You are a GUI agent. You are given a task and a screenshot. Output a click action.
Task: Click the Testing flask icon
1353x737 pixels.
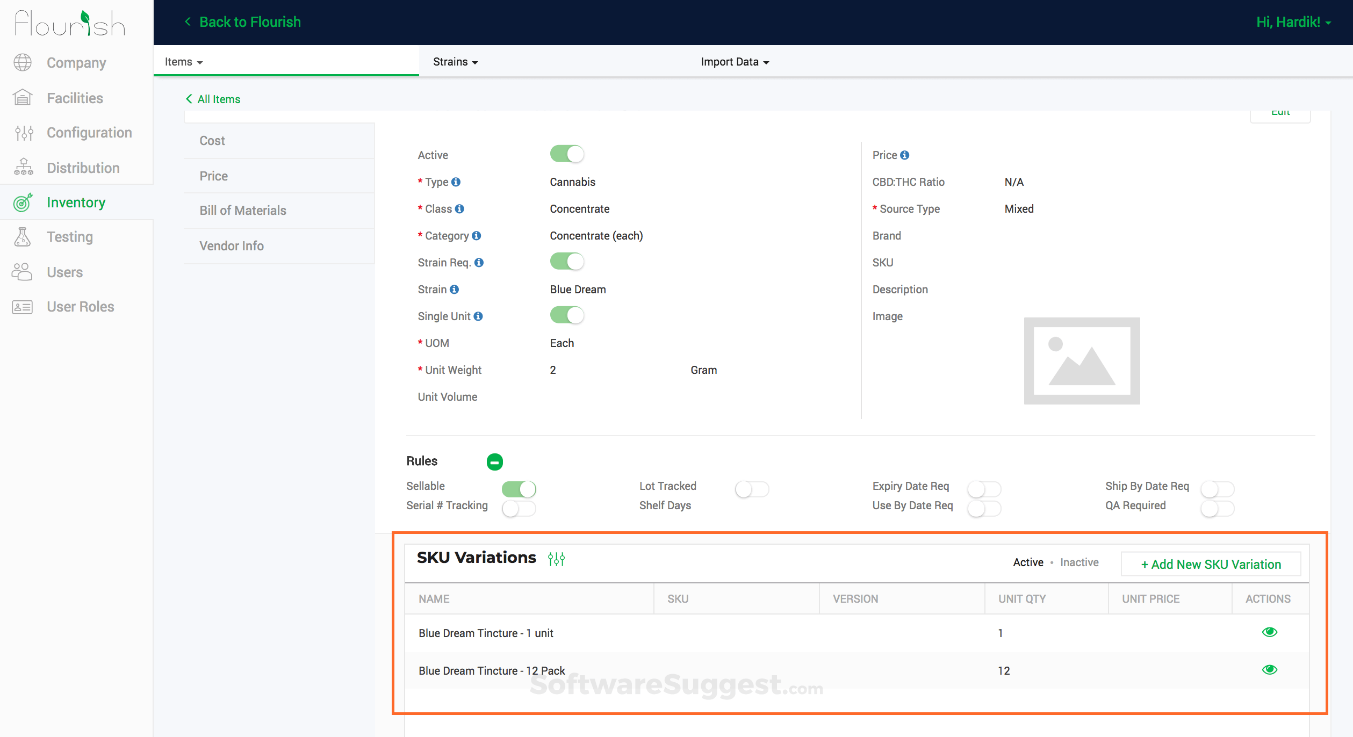pyautogui.click(x=23, y=237)
